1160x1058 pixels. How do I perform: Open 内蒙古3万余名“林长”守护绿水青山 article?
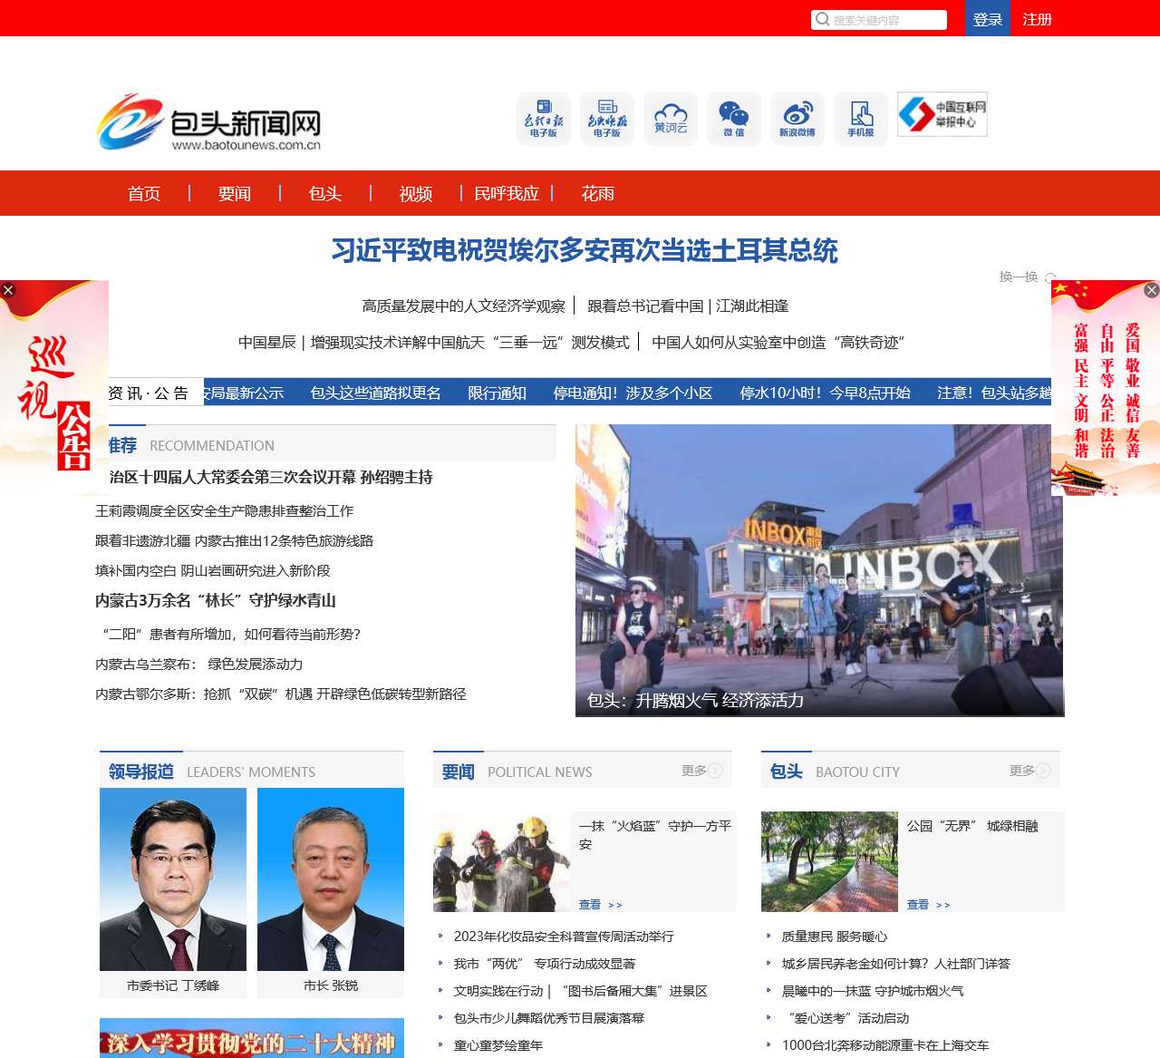click(x=216, y=600)
